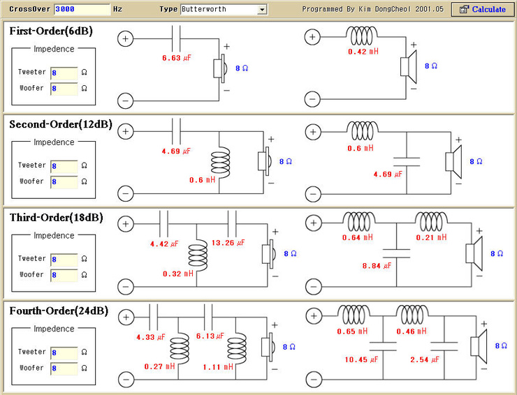Click the Third-Order 0.32 mH inductor coil

(198, 255)
